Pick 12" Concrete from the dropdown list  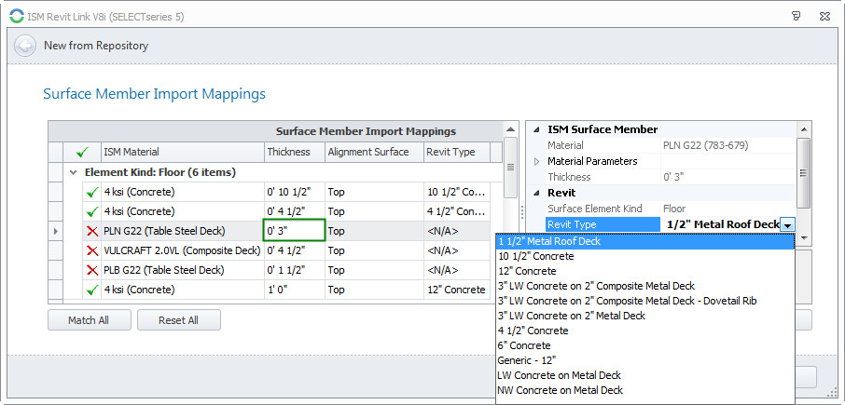tap(644, 271)
